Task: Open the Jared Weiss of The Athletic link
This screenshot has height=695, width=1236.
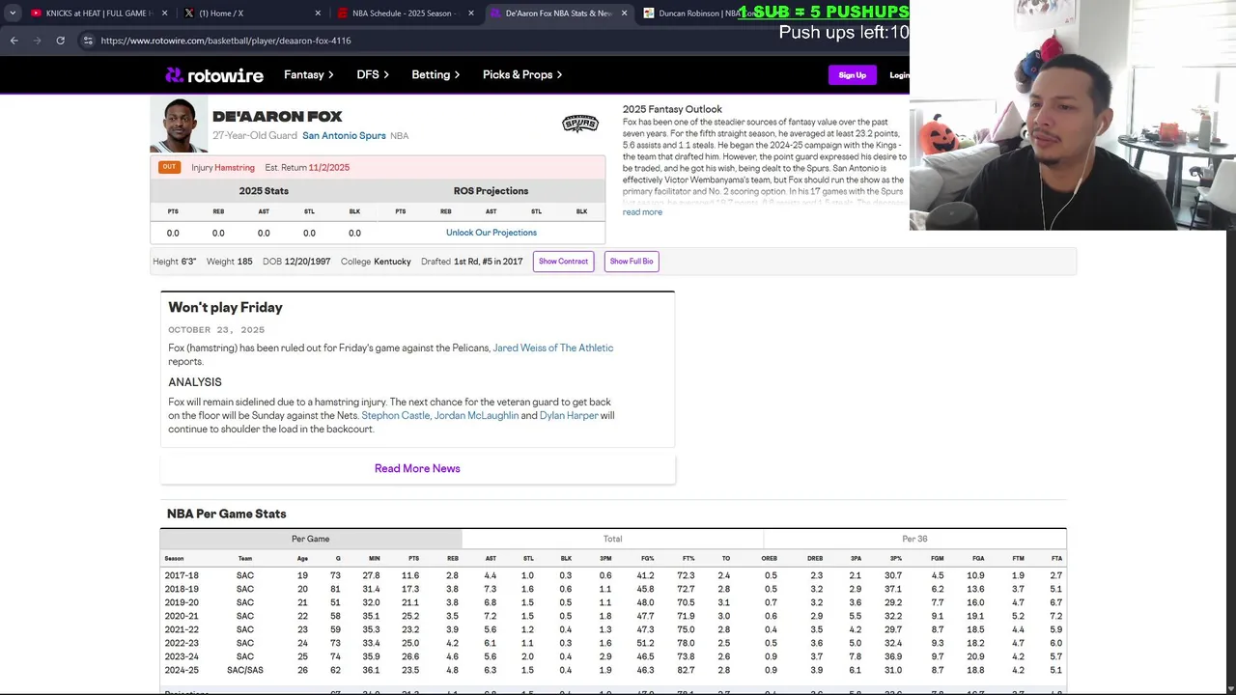Action: click(x=553, y=347)
